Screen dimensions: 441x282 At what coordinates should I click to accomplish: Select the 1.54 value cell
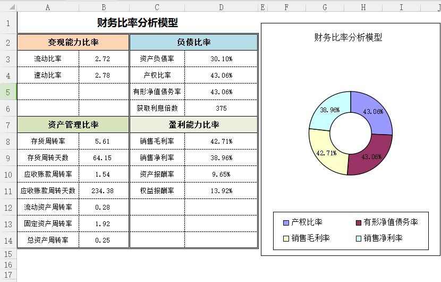(x=104, y=174)
